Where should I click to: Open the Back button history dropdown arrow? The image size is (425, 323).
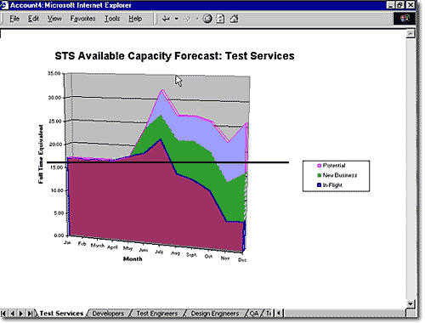click(176, 19)
